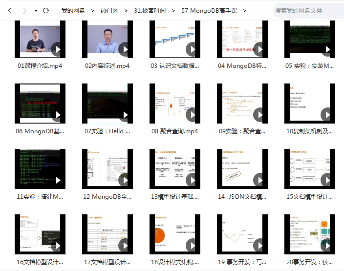Navigate to 我的网盘 in breadcrumb
Image resolution: width=344 pixels, height=271 pixels.
[73, 11]
